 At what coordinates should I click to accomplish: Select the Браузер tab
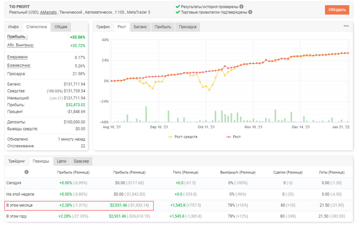click(x=81, y=161)
